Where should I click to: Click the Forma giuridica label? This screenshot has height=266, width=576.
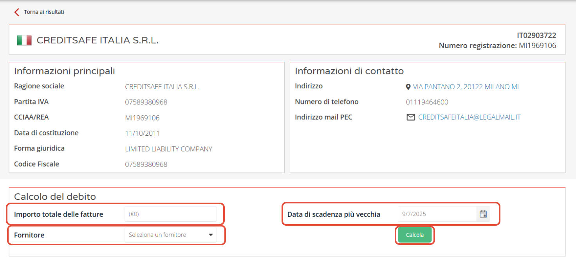click(39, 149)
